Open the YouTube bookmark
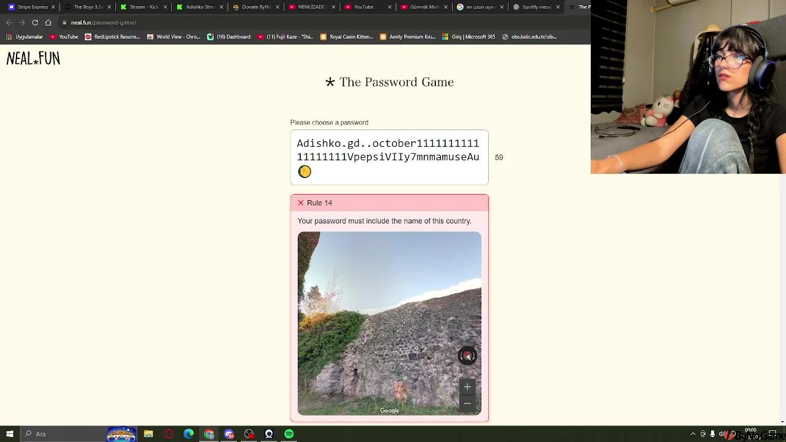This screenshot has height=442, width=786. tap(64, 37)
